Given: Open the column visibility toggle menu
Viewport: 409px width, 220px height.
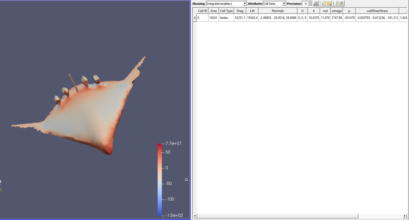Looking at the screenshot, I should (x=329, y=3).
